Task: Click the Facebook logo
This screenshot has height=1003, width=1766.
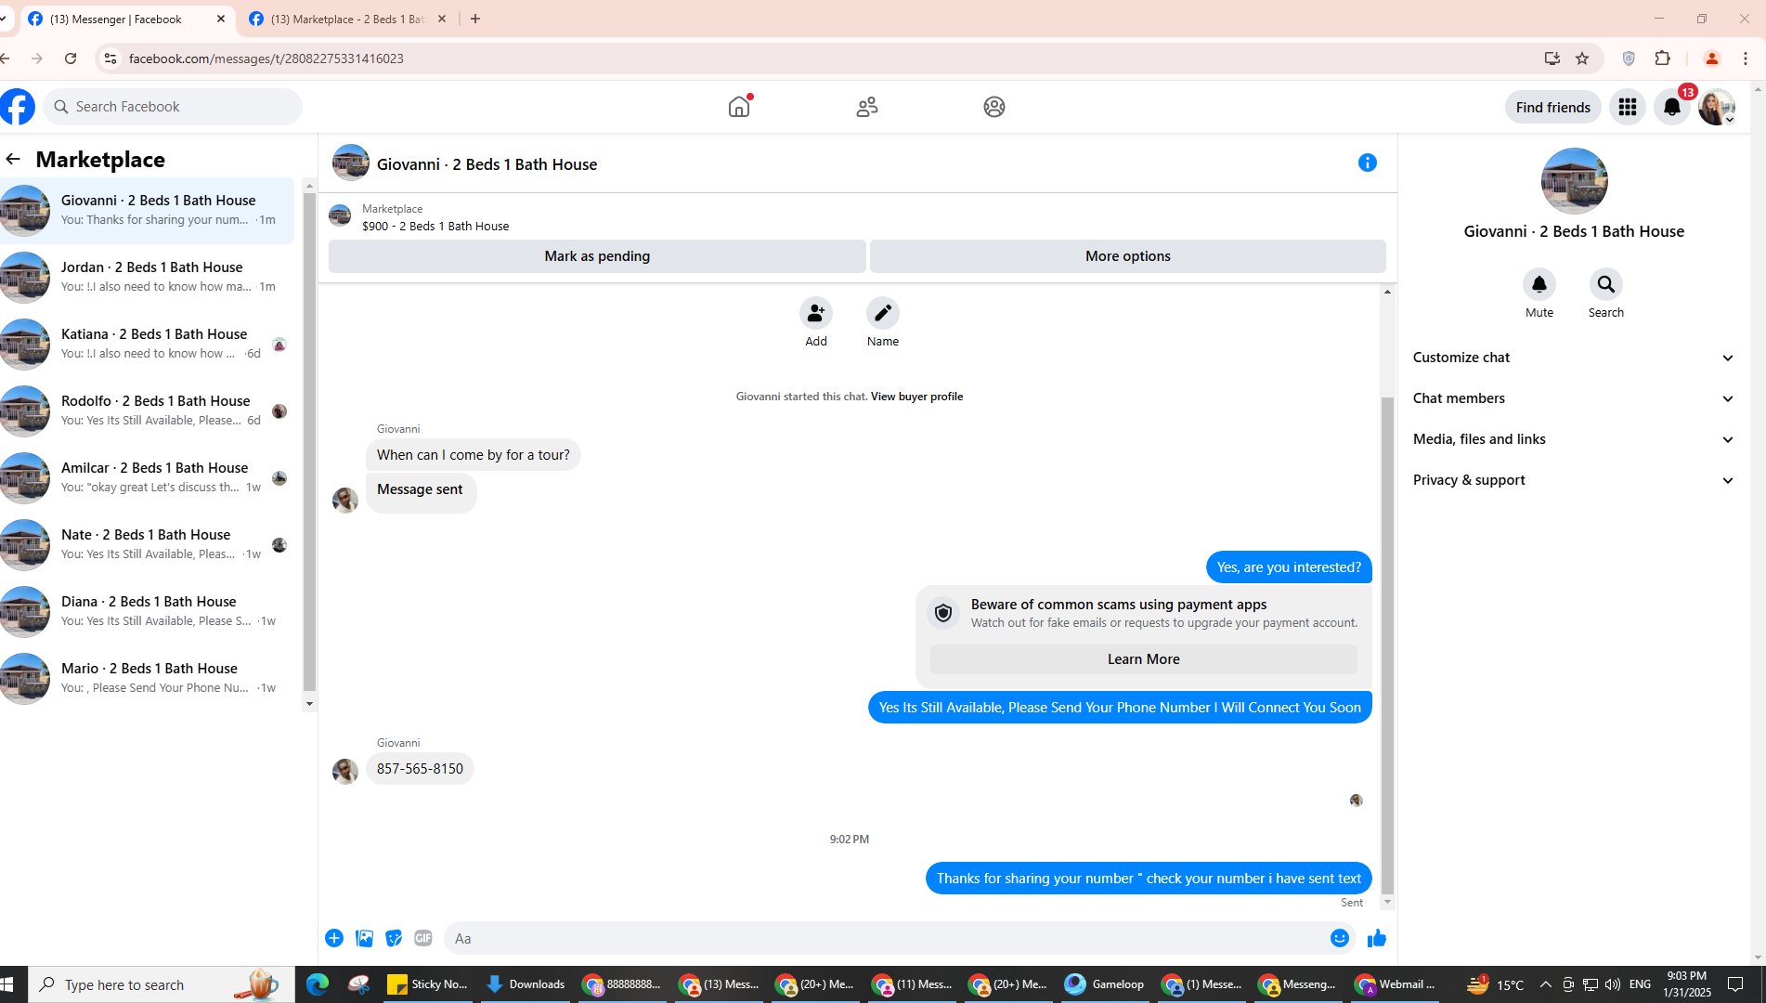Action: click(x=17, y=107)
